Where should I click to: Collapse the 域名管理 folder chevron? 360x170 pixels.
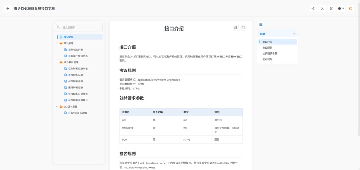coord(57,43)
